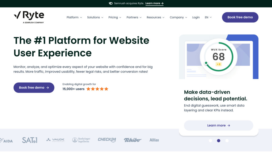Open the Pricing menu item

pos(115,17)
